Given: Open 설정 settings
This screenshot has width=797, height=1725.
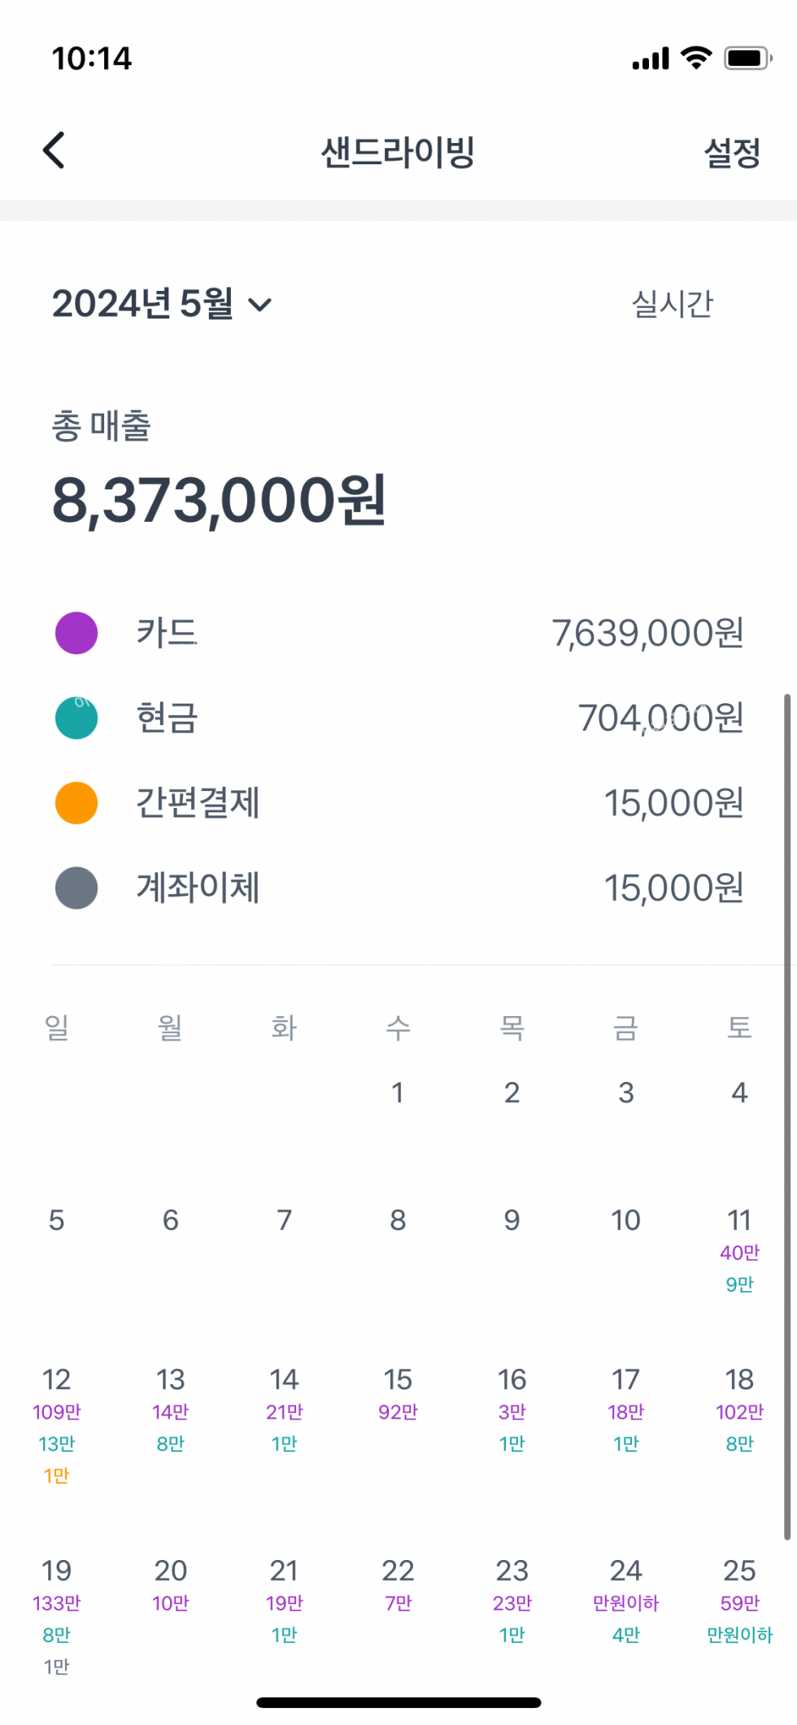Looking at the screenshot, I should tap(731, 152).
